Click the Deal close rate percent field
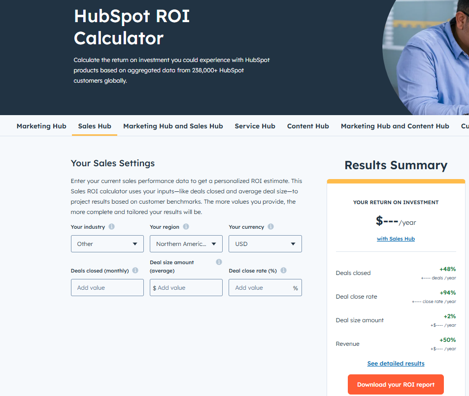 click(261, 288)
